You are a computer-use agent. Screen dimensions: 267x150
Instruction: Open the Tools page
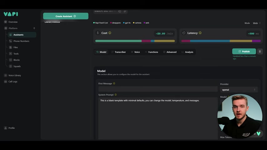pos(16,54)
